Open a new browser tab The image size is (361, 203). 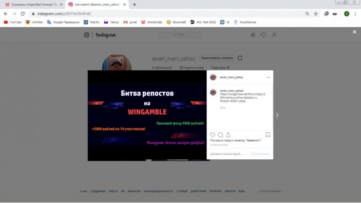tap(135, 5)
